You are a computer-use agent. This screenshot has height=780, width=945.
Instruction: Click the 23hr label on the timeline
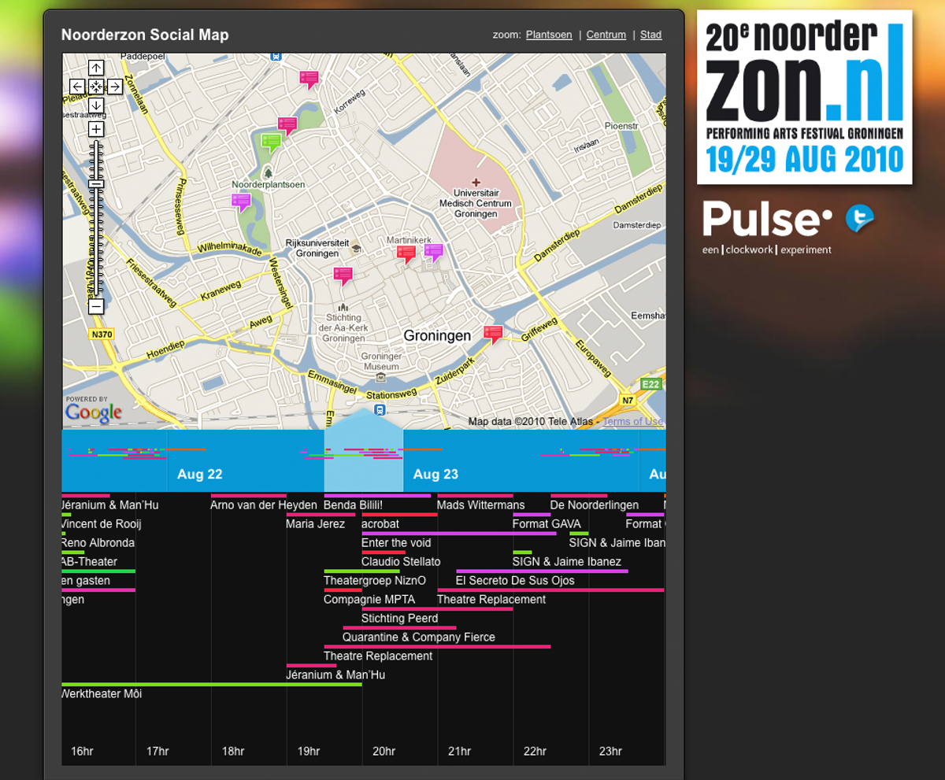(x=610, y=752)
